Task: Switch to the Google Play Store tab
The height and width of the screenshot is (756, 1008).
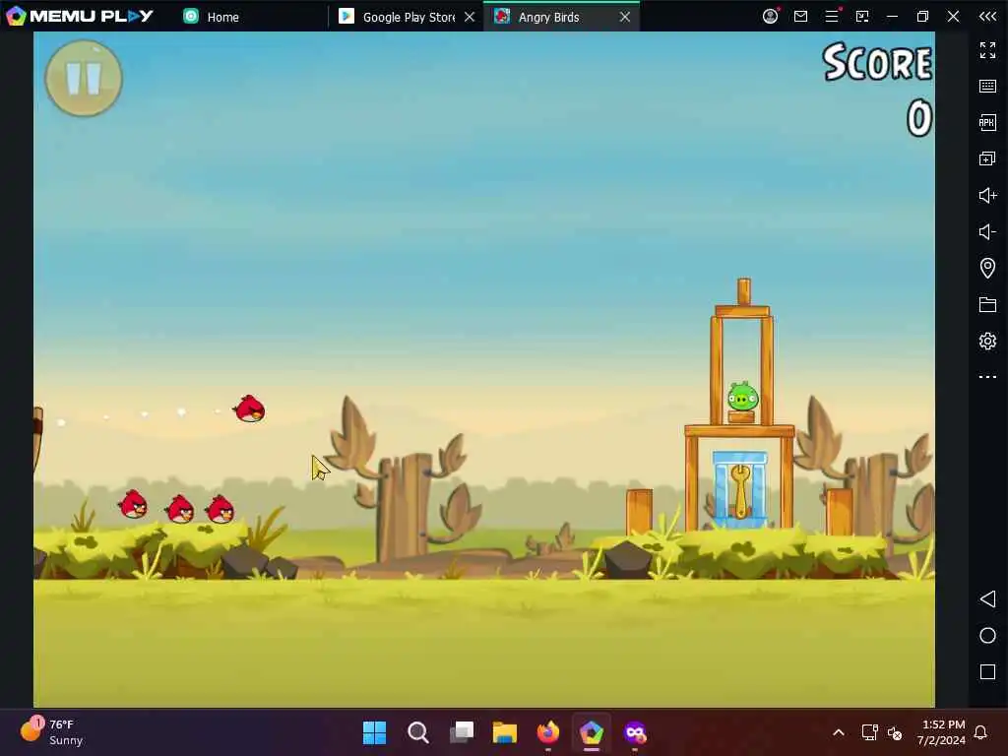Action: point(398,17)
